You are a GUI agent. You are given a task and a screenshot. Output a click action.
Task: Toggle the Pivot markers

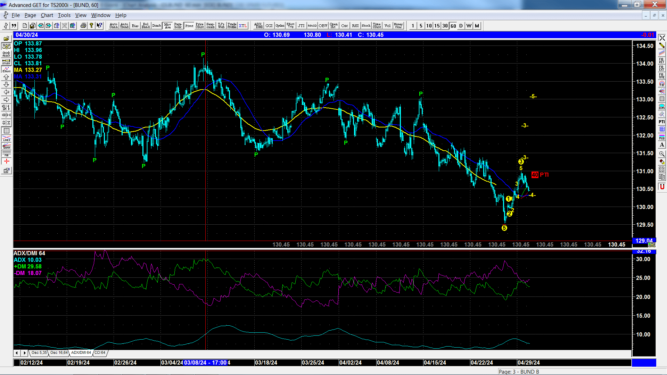[189, 26]
